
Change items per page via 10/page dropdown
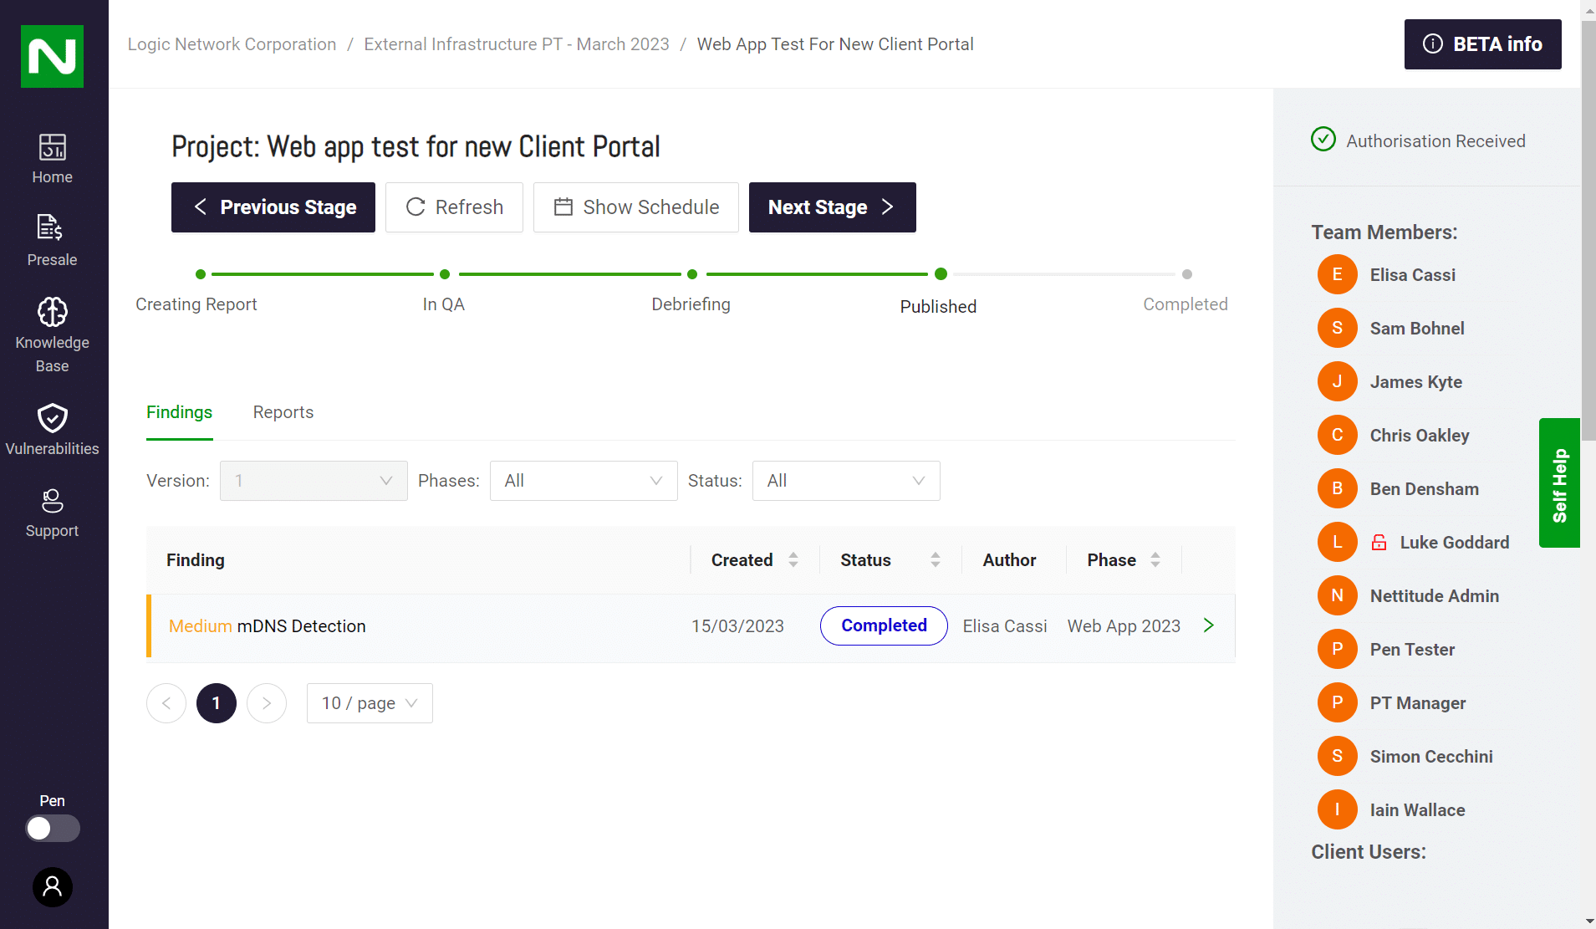[369, 702]
